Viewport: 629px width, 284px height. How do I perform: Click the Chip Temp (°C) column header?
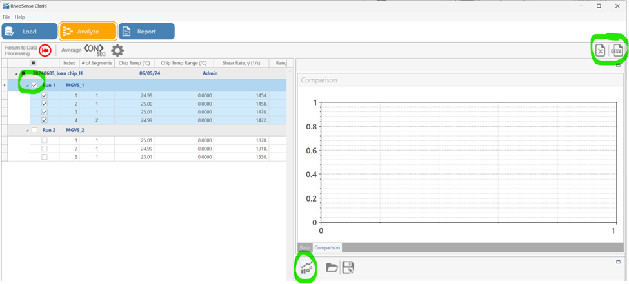coord(134,63)
